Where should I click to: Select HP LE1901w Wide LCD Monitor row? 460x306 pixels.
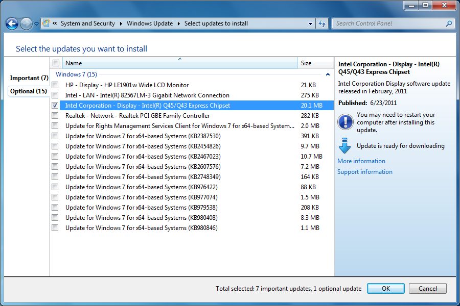(197, 85)
